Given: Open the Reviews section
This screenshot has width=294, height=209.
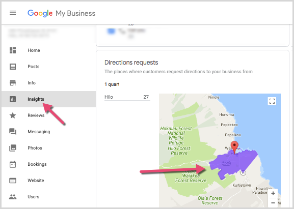Looking at the screenshot, I should click(36, 115).
